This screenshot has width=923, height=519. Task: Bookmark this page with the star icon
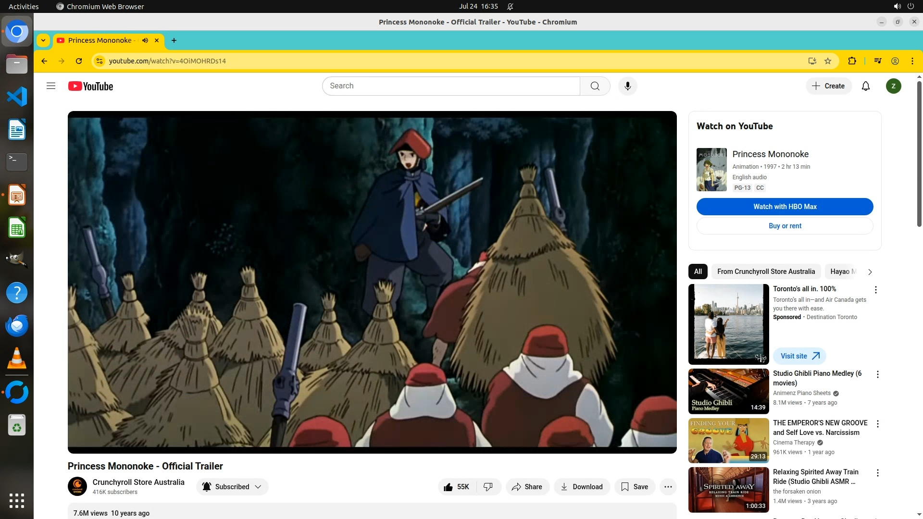828,61
